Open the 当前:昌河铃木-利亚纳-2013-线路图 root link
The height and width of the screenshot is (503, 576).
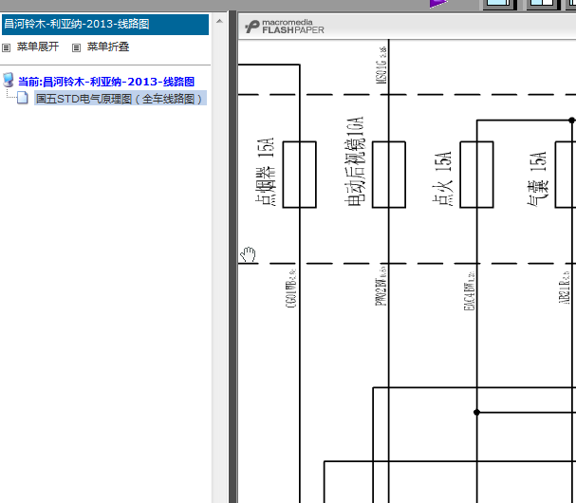pos(106,82)
